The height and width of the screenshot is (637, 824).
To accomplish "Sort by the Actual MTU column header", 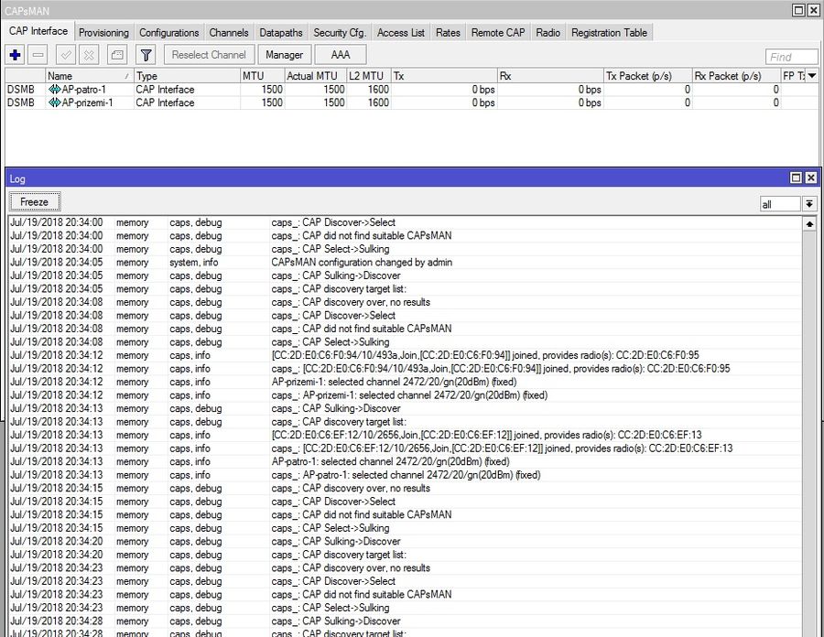I will 315,76.
